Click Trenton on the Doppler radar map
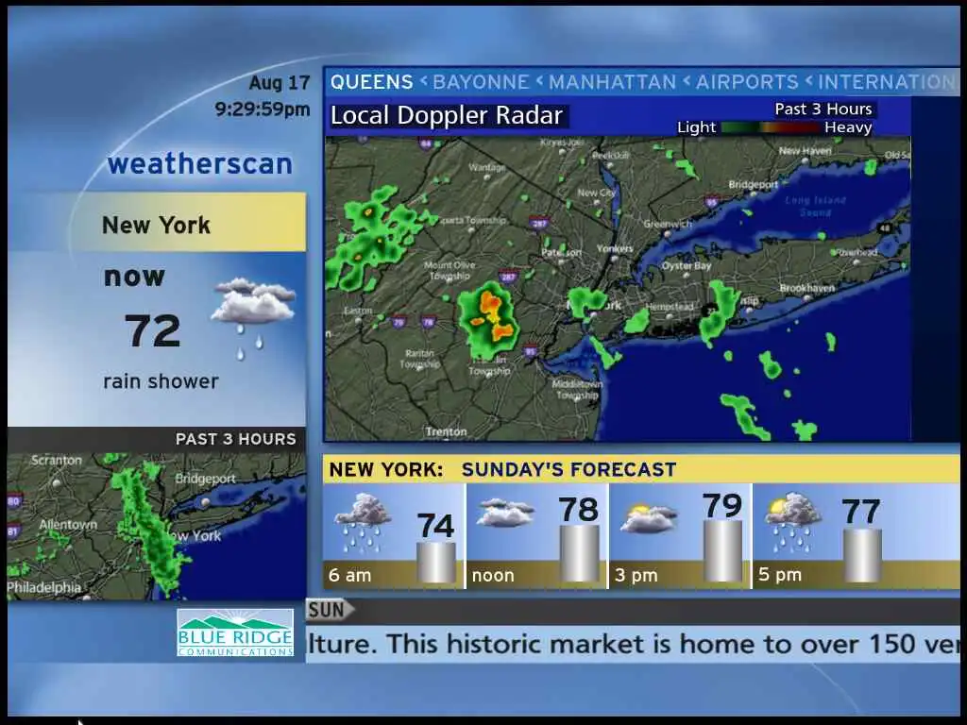The image size is (967, 725). (446, 431)
